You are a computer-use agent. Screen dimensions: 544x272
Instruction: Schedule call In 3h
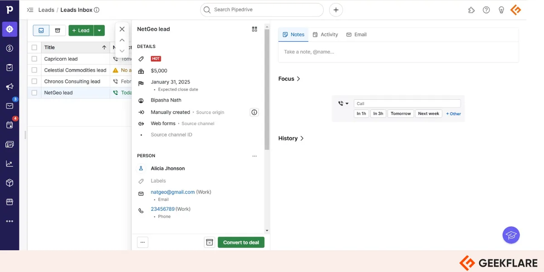coord(378,113)
